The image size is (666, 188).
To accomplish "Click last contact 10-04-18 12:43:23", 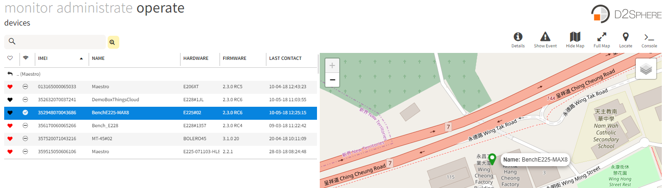I will tap(288, 87).
